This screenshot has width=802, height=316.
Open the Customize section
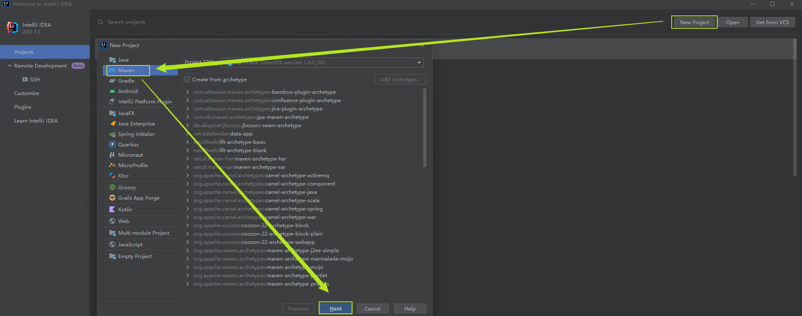[27, 93]
